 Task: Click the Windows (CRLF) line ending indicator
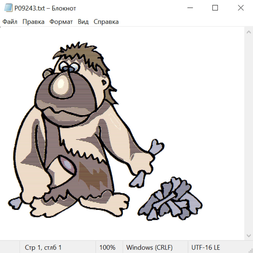149,248
